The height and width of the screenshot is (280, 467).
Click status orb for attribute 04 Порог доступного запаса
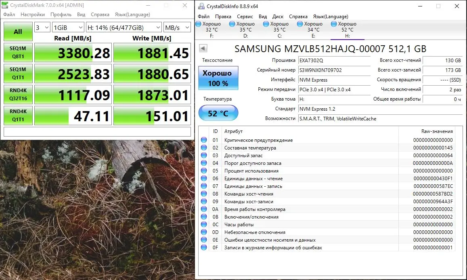pyautogui.click(x=204, y=163)
